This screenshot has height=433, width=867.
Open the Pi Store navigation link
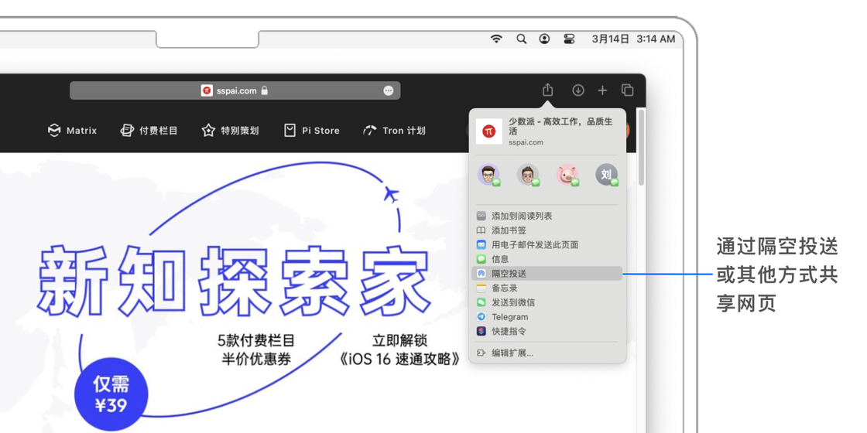(312, 131)
